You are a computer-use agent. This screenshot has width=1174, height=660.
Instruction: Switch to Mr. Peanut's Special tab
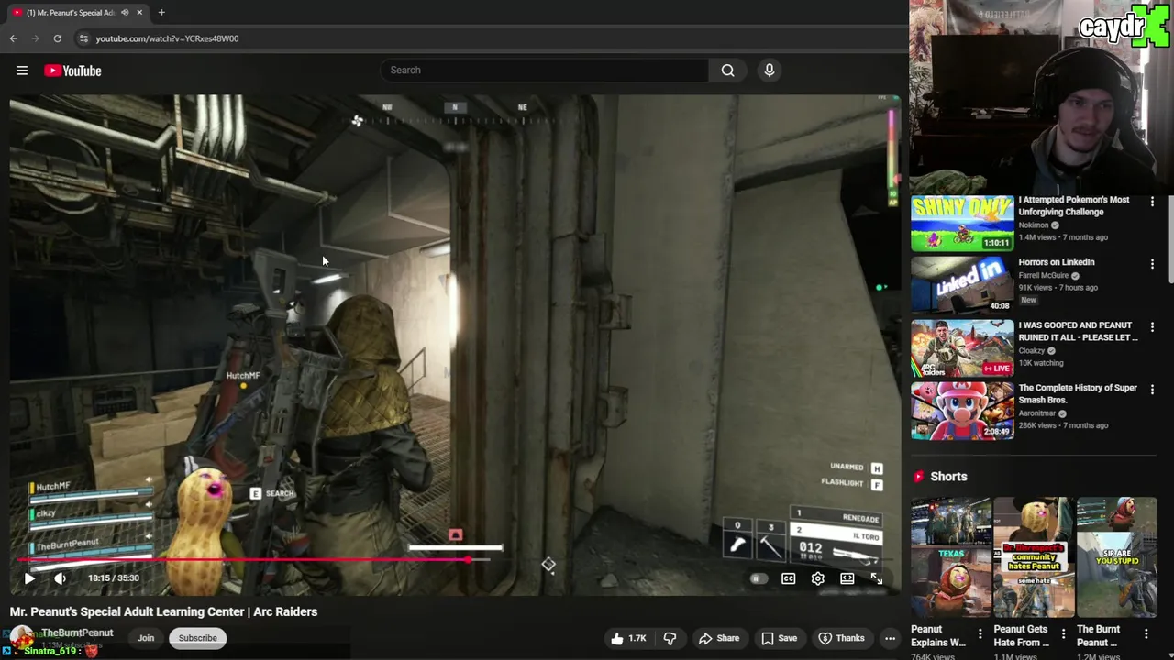77,13
